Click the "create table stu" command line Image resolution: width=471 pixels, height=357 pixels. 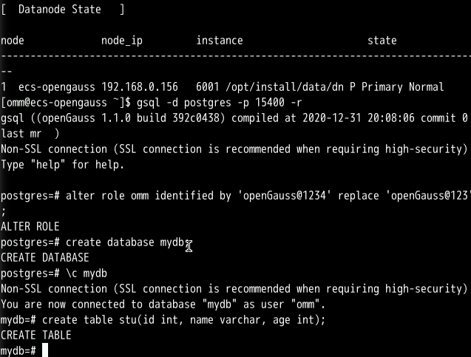(x=183, y=320)
